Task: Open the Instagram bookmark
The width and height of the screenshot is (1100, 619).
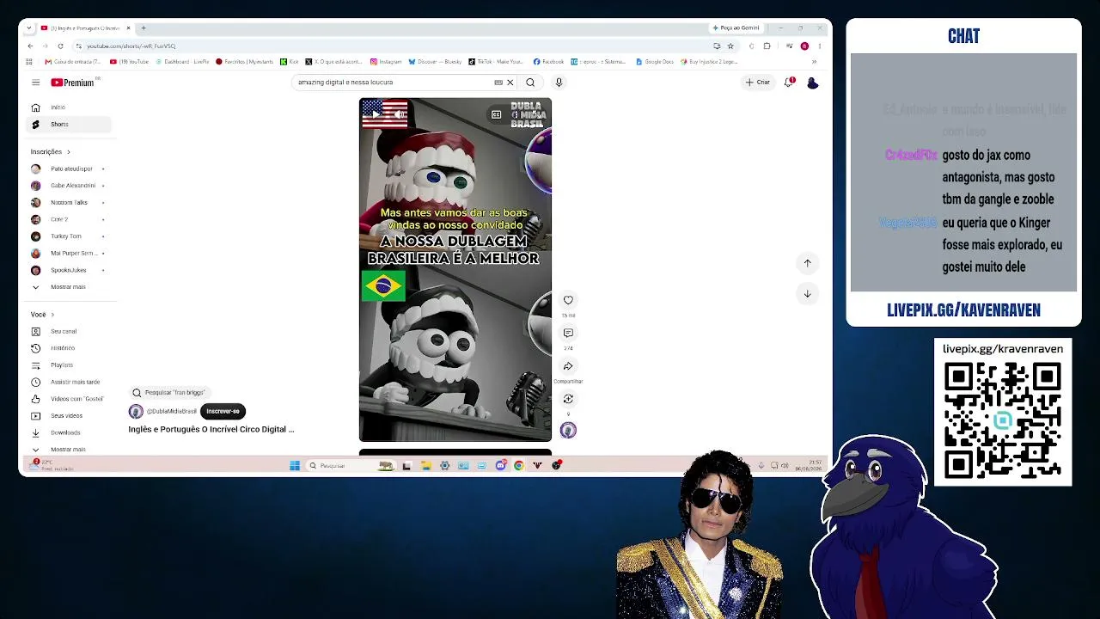Action: click(x=386, y=62)
